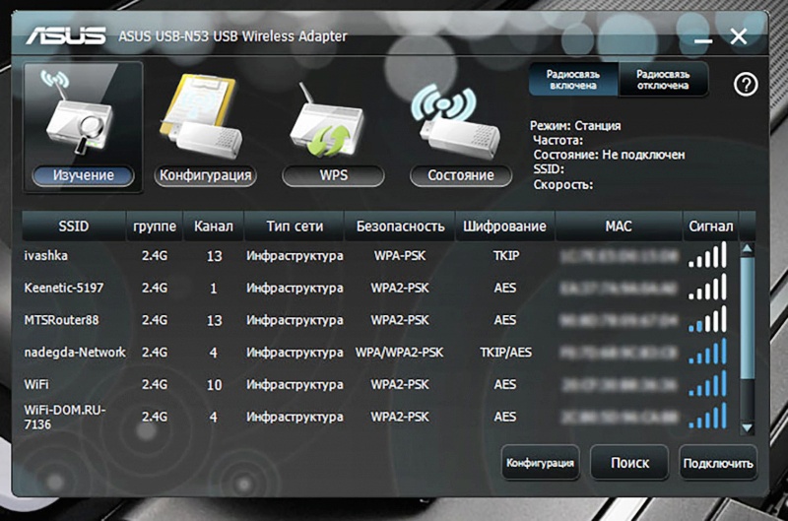Click the bottom Конфигурация button
The width and height of the screenshot is (788, 521).
[540, 462]
